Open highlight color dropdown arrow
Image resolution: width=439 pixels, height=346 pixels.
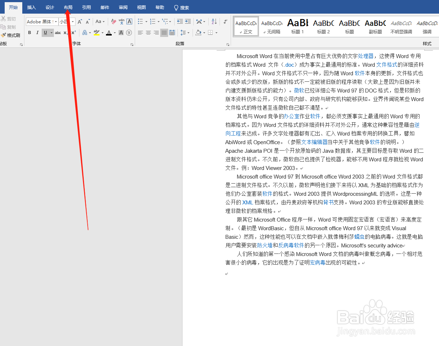[102, 33]
